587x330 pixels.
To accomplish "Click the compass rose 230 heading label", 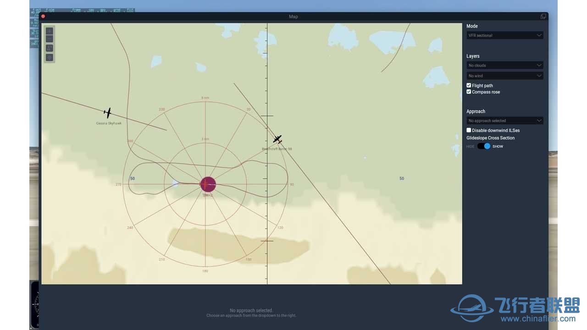I will point(161,110).
